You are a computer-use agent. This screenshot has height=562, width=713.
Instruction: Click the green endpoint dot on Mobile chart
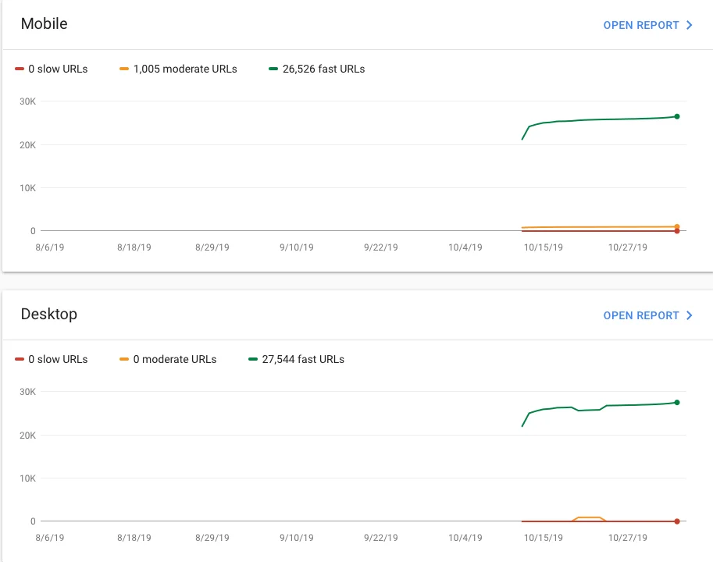tap(677, 116)
